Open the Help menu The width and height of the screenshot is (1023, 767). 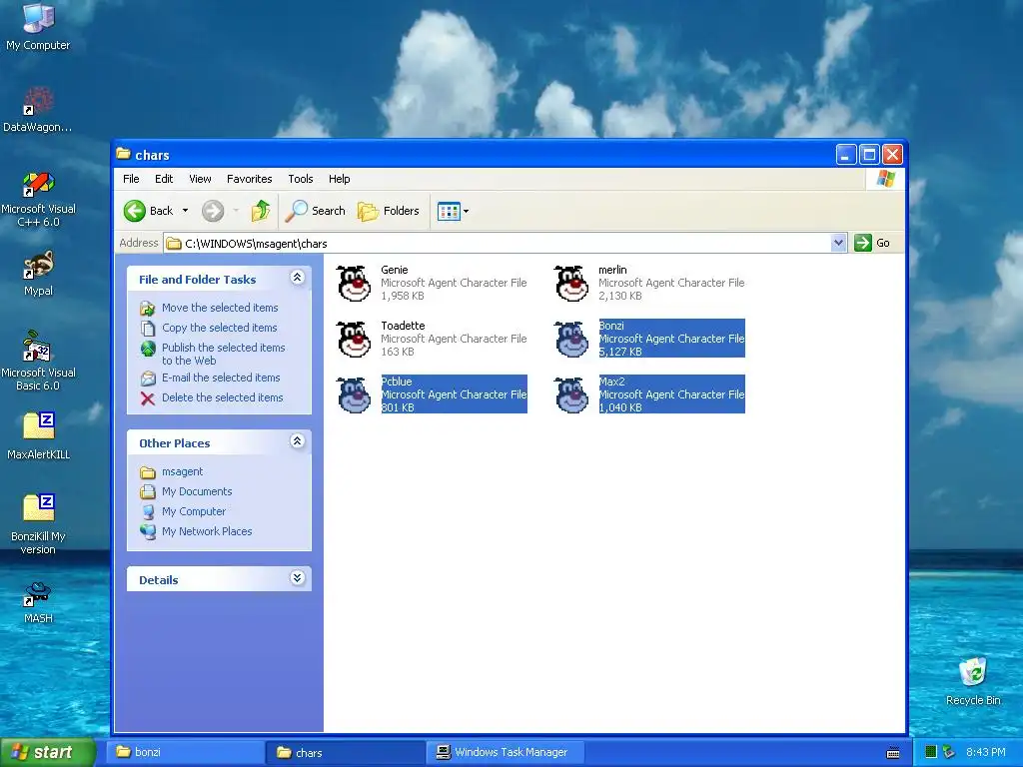pyautogui.click(x=340, y=179)
